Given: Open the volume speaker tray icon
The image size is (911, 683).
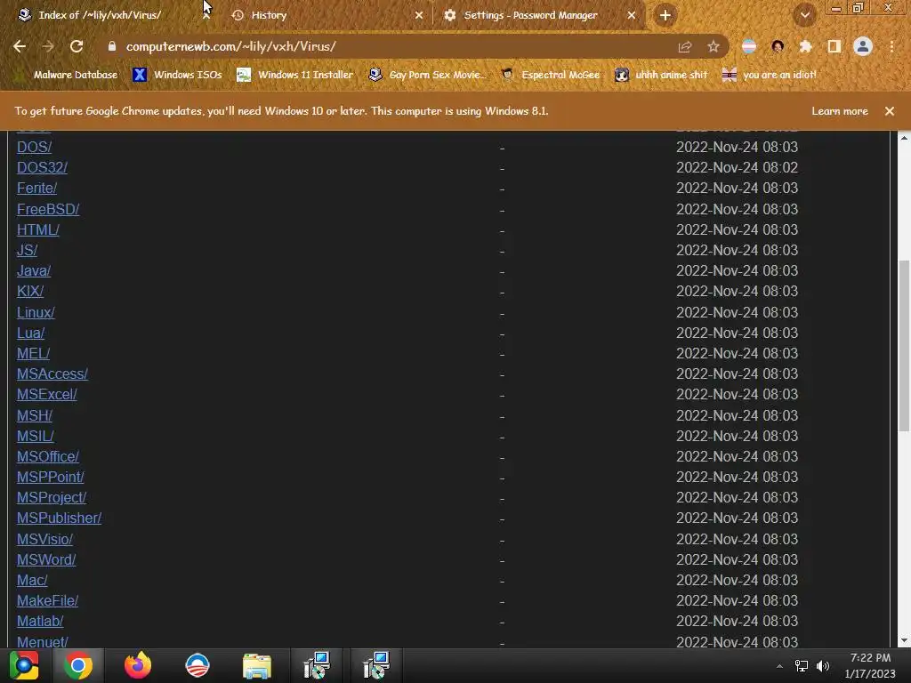Looking at the screenshot, I should point(823,666).
